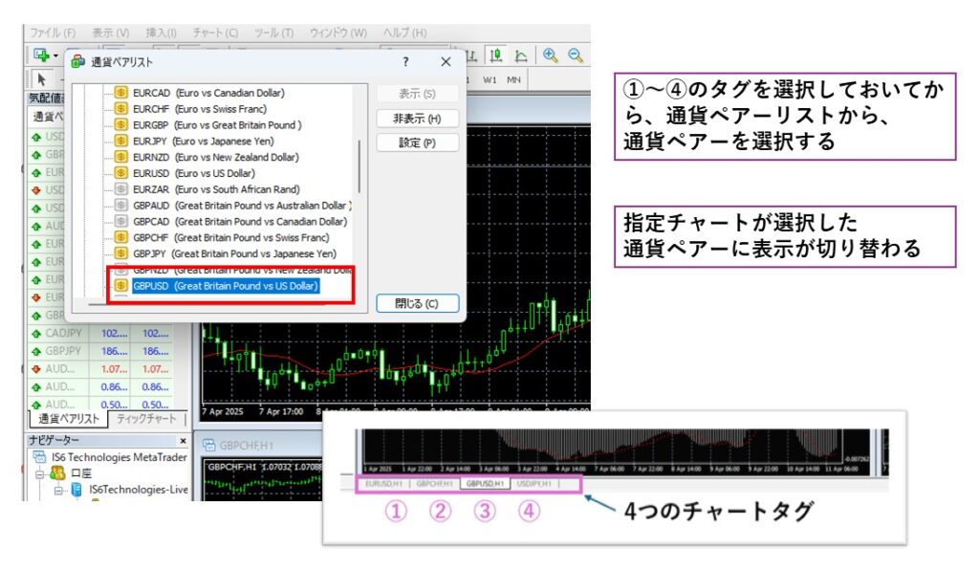The image size is (979, 570).
Task: Collapse the IS6Technologies-Live tree node
Action: click(59, 490)
